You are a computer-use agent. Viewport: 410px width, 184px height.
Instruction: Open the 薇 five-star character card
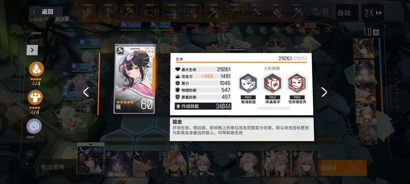click(134, 79)
